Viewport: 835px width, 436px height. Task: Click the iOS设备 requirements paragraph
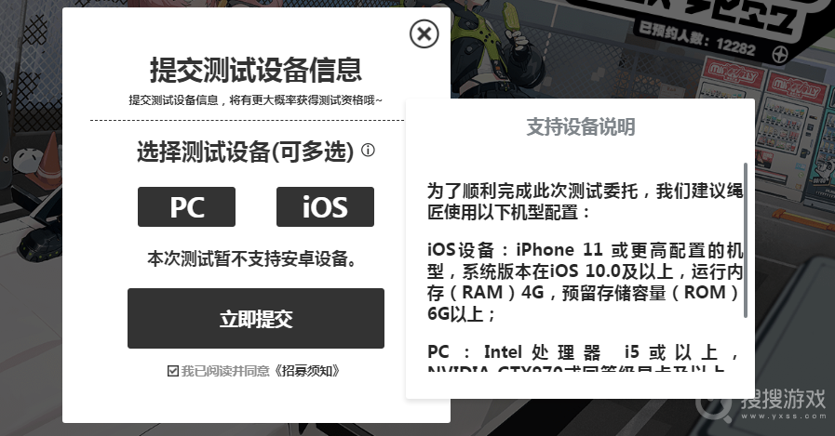[x=585, y=282]
